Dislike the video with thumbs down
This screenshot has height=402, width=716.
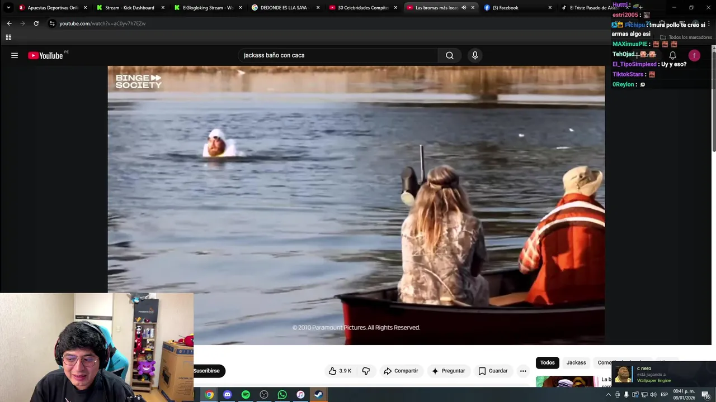coord(366,371)
